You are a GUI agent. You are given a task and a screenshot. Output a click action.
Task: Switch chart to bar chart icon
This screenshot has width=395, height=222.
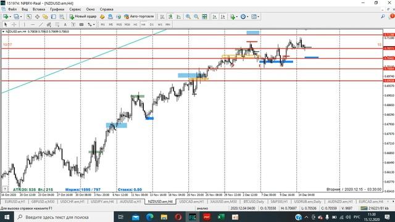tap(162, 17)
